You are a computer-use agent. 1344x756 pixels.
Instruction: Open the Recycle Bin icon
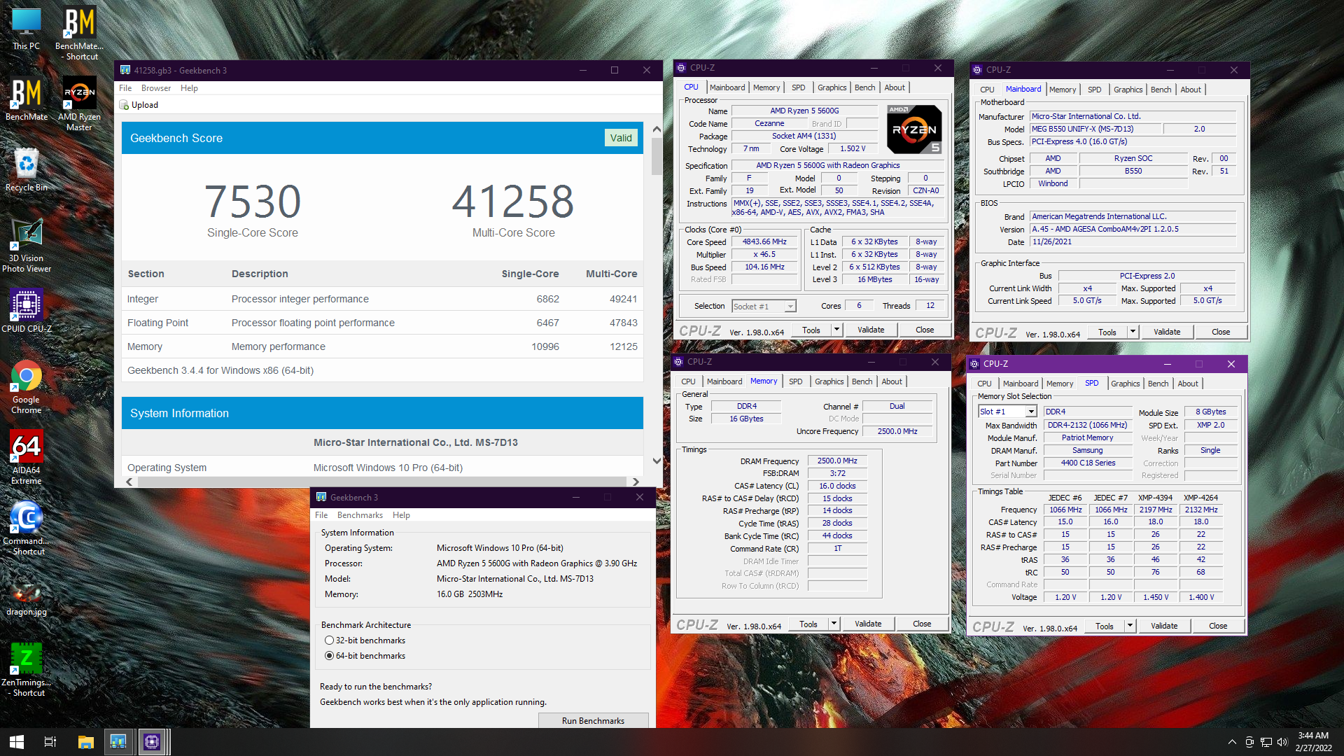[x=27, y=169]
